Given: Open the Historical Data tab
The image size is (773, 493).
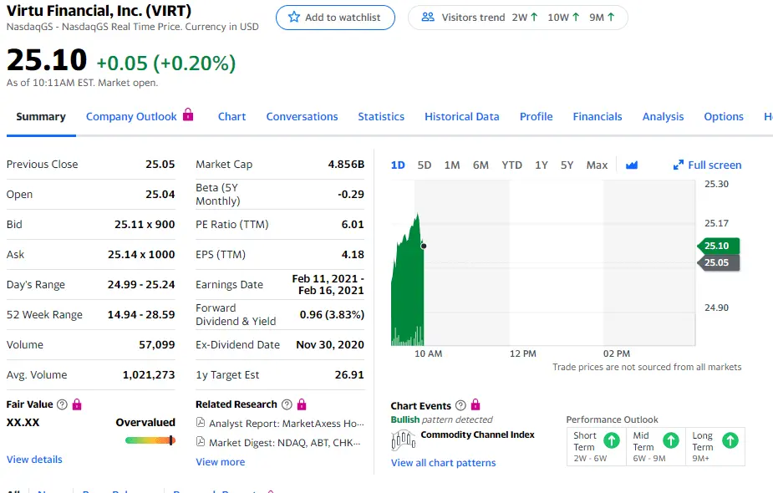Looking at the screenshot, I should click(x=462, y=117).
